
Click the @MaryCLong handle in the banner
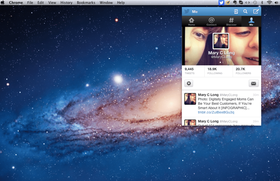click(x=221, y=57)
